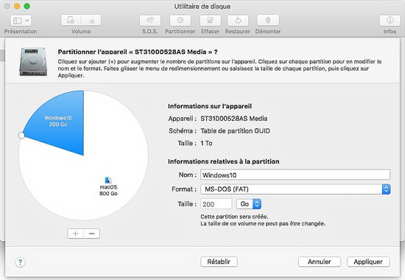Click the Taille size field showing 200

pos(216,204)
